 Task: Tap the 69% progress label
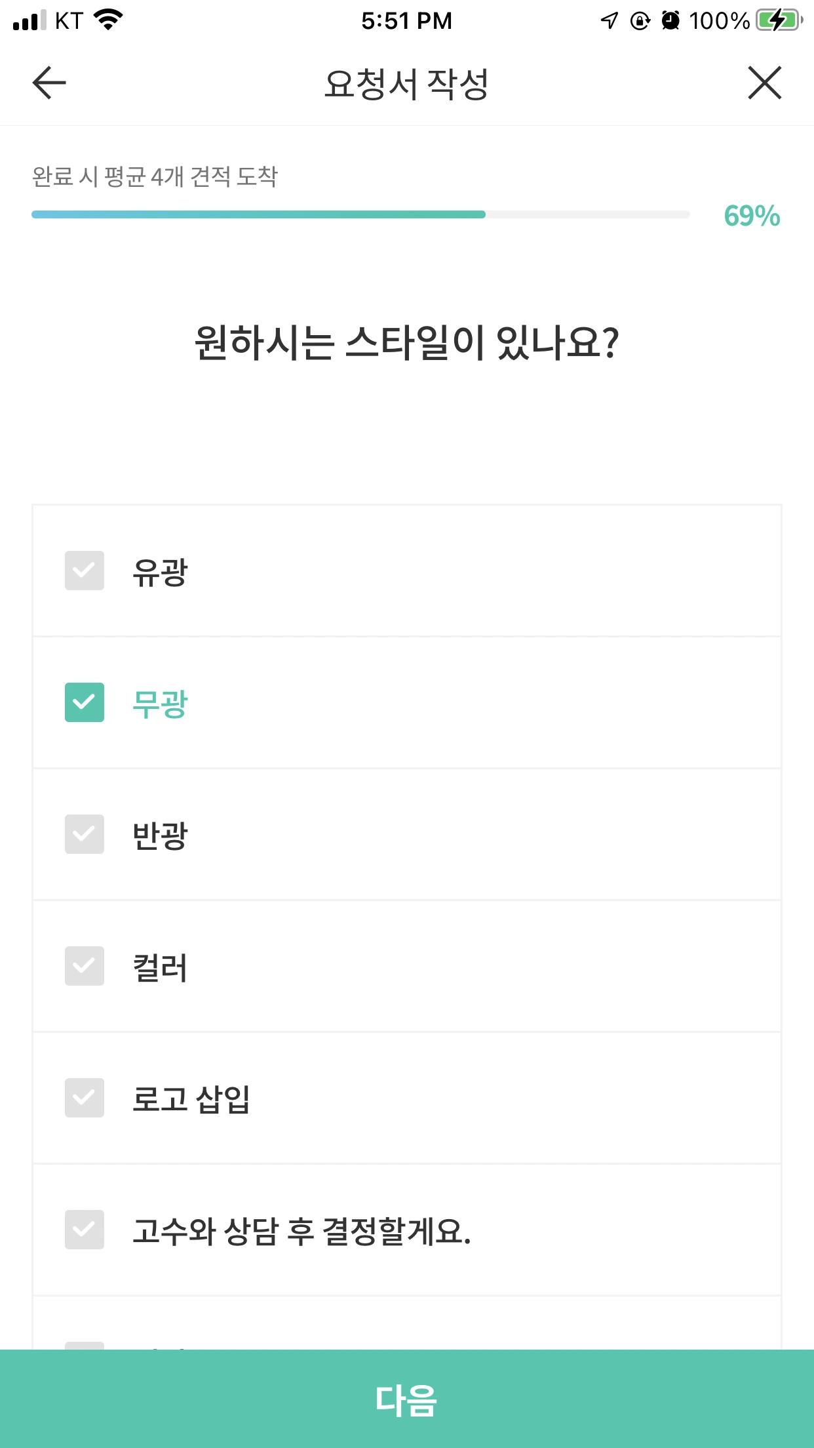(752, 216)
